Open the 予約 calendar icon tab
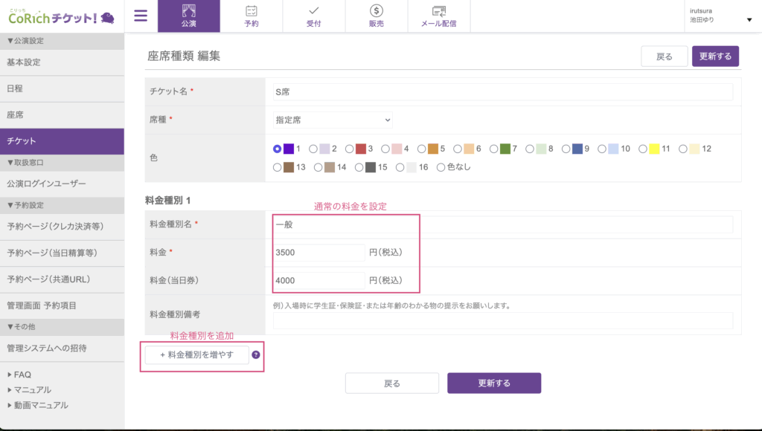Screen dimensions: 762x431 tap(252, 16)
